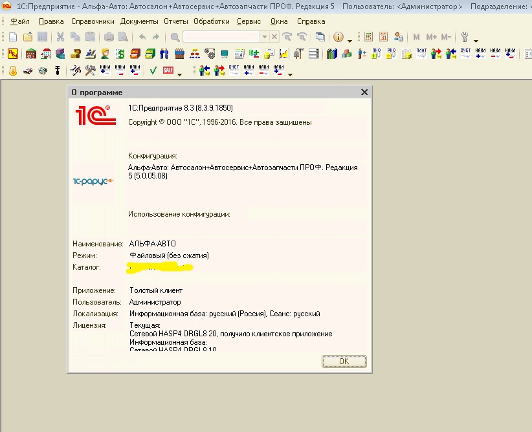Click the Толстый клиент text
The height and width of the screenshot is (432, 532).
(156, 290)
